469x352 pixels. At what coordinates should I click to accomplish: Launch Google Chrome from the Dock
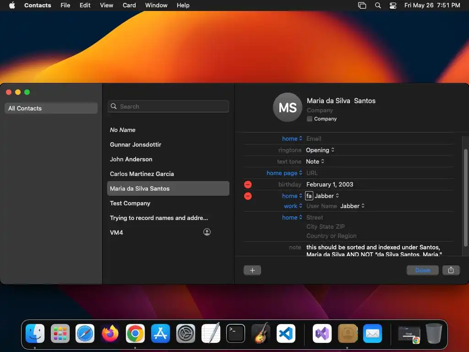click(135, 334)
